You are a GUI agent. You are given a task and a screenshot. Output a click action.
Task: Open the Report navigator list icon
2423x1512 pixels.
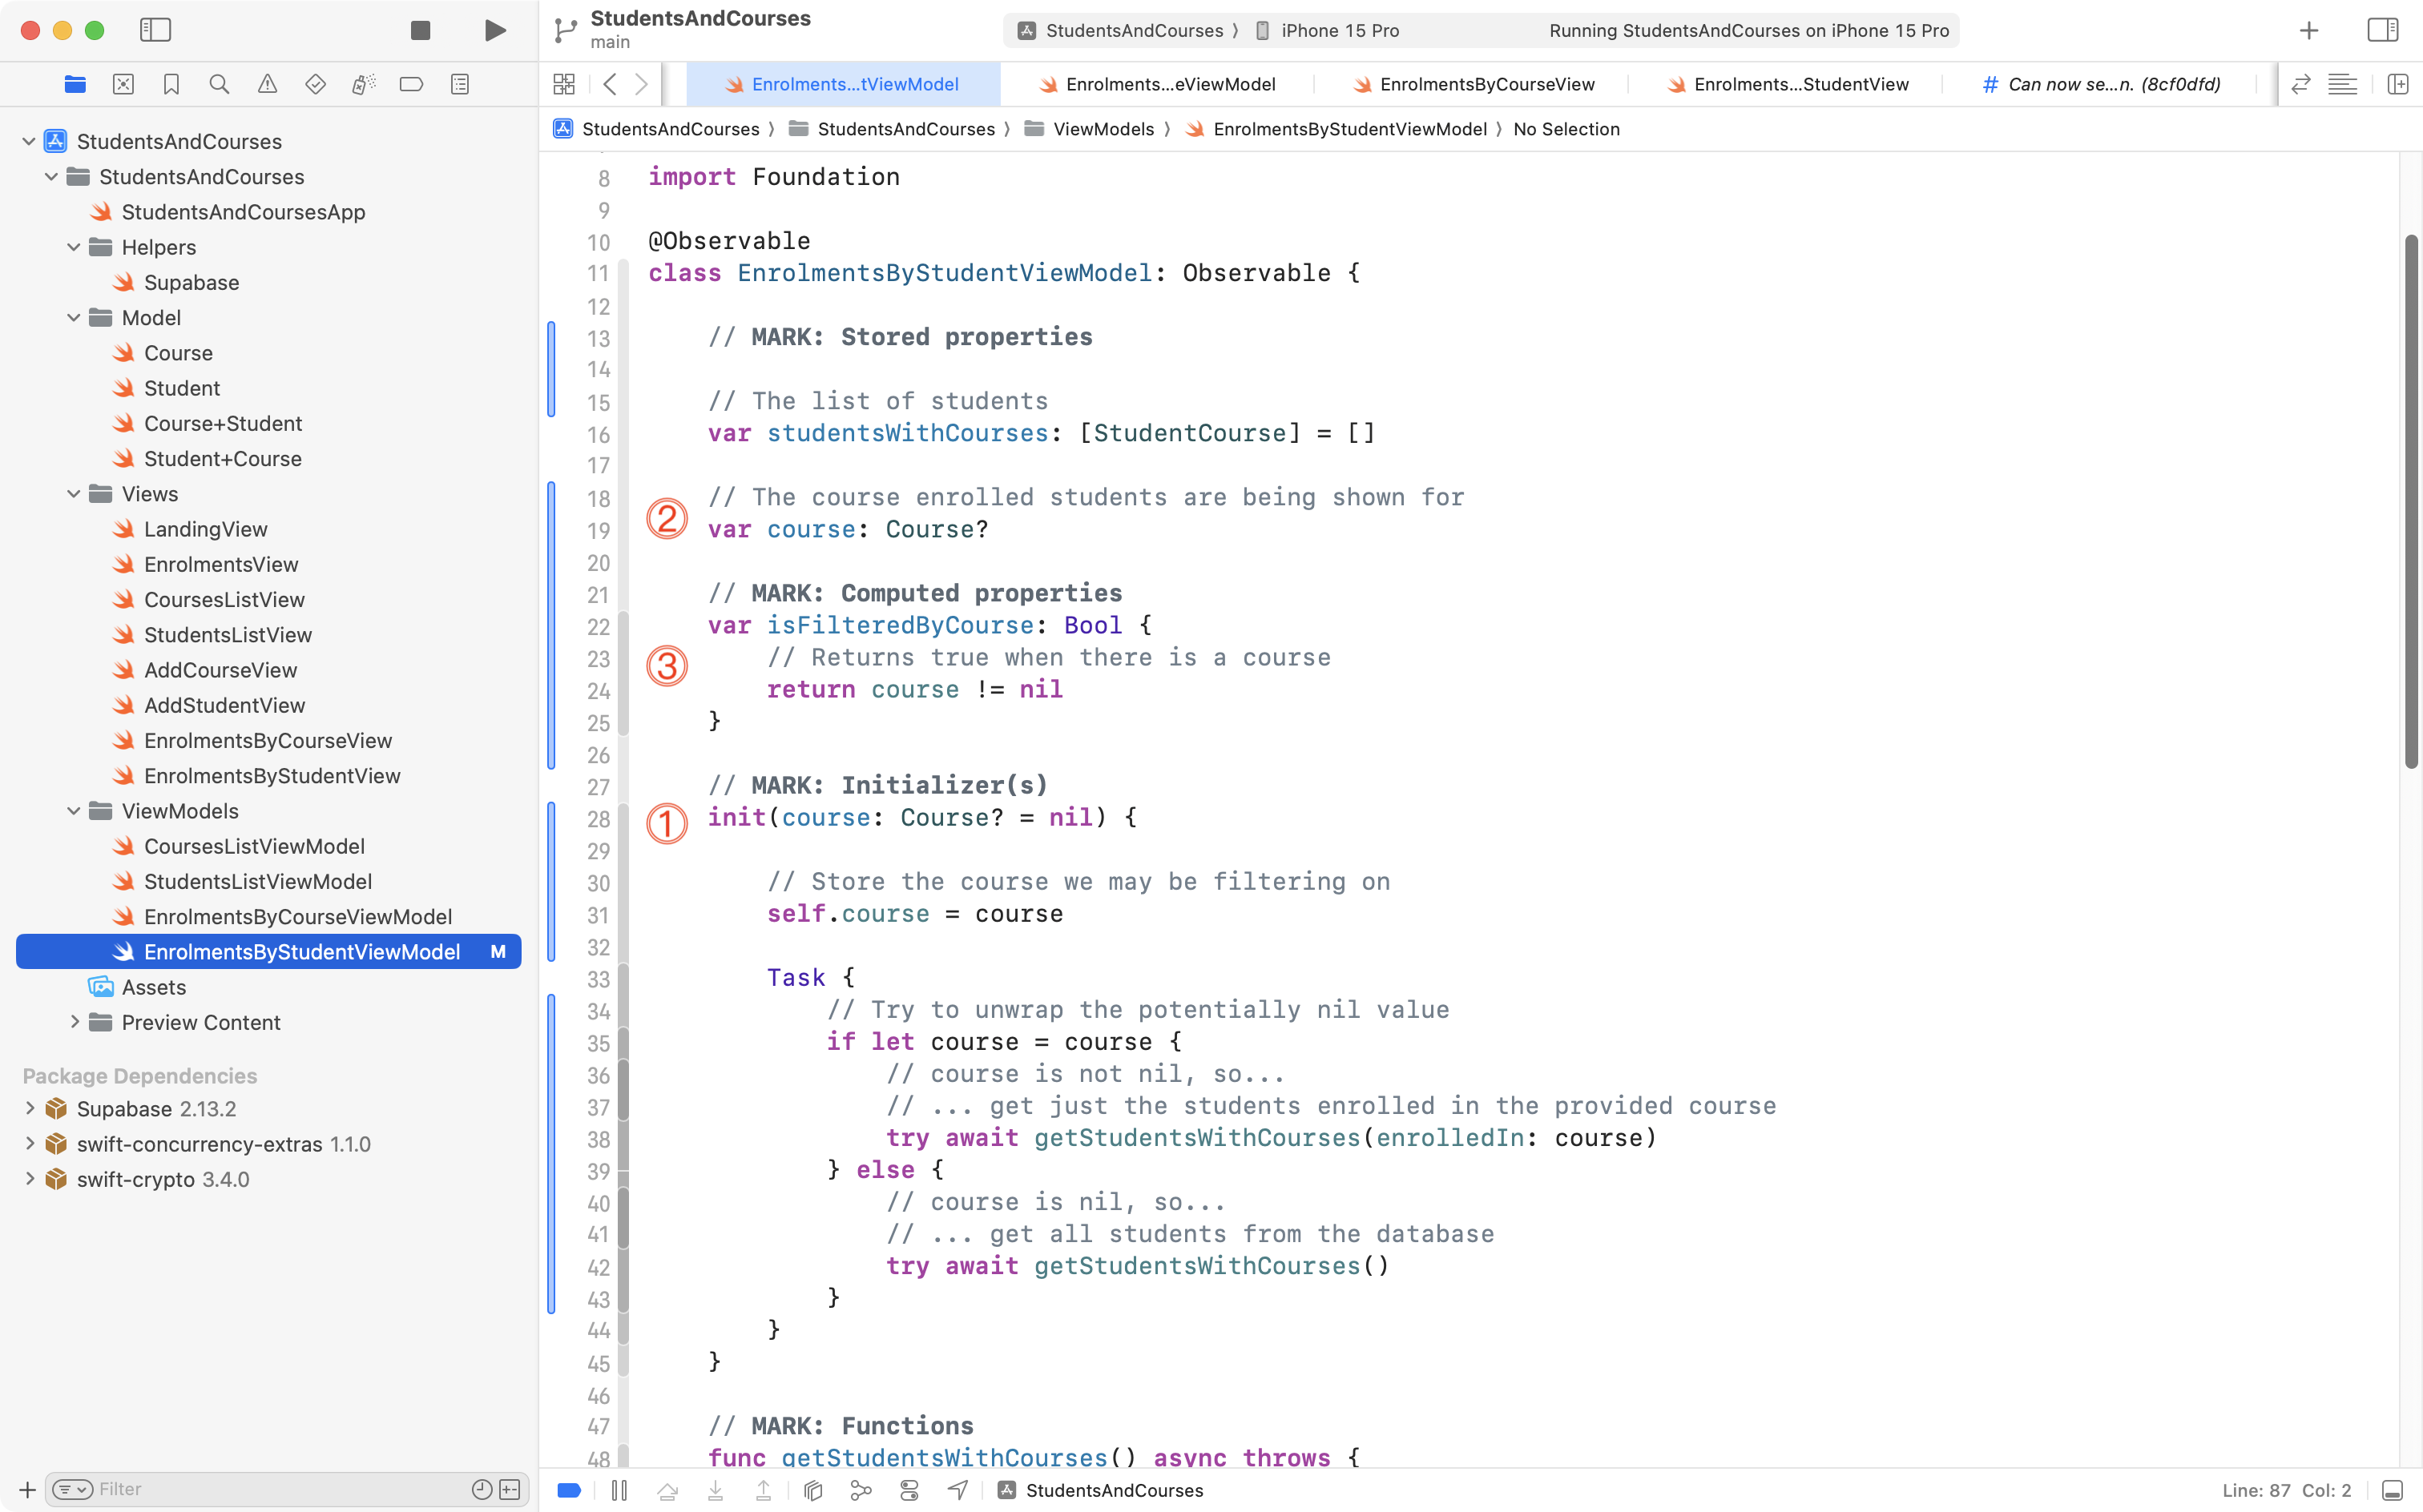coord(459,84)
